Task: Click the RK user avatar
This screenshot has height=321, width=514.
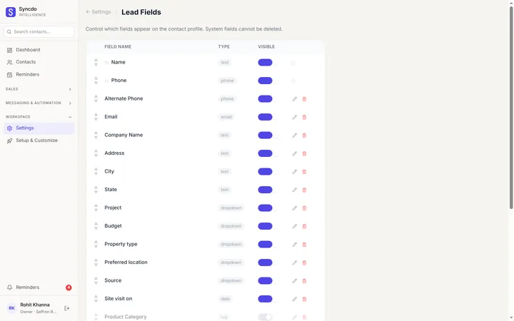Action: click(11, 308)
